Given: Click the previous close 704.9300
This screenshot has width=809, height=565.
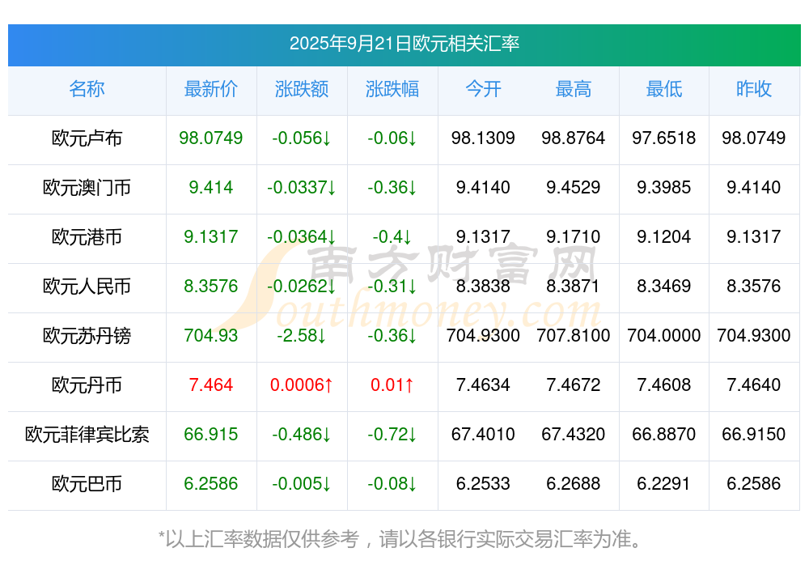Looking at the screenshot, I should [754, 336].
